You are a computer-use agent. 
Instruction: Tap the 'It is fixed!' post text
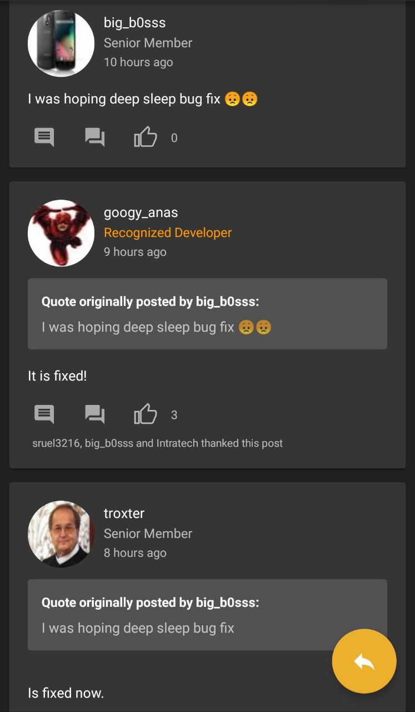coord(57,376)
